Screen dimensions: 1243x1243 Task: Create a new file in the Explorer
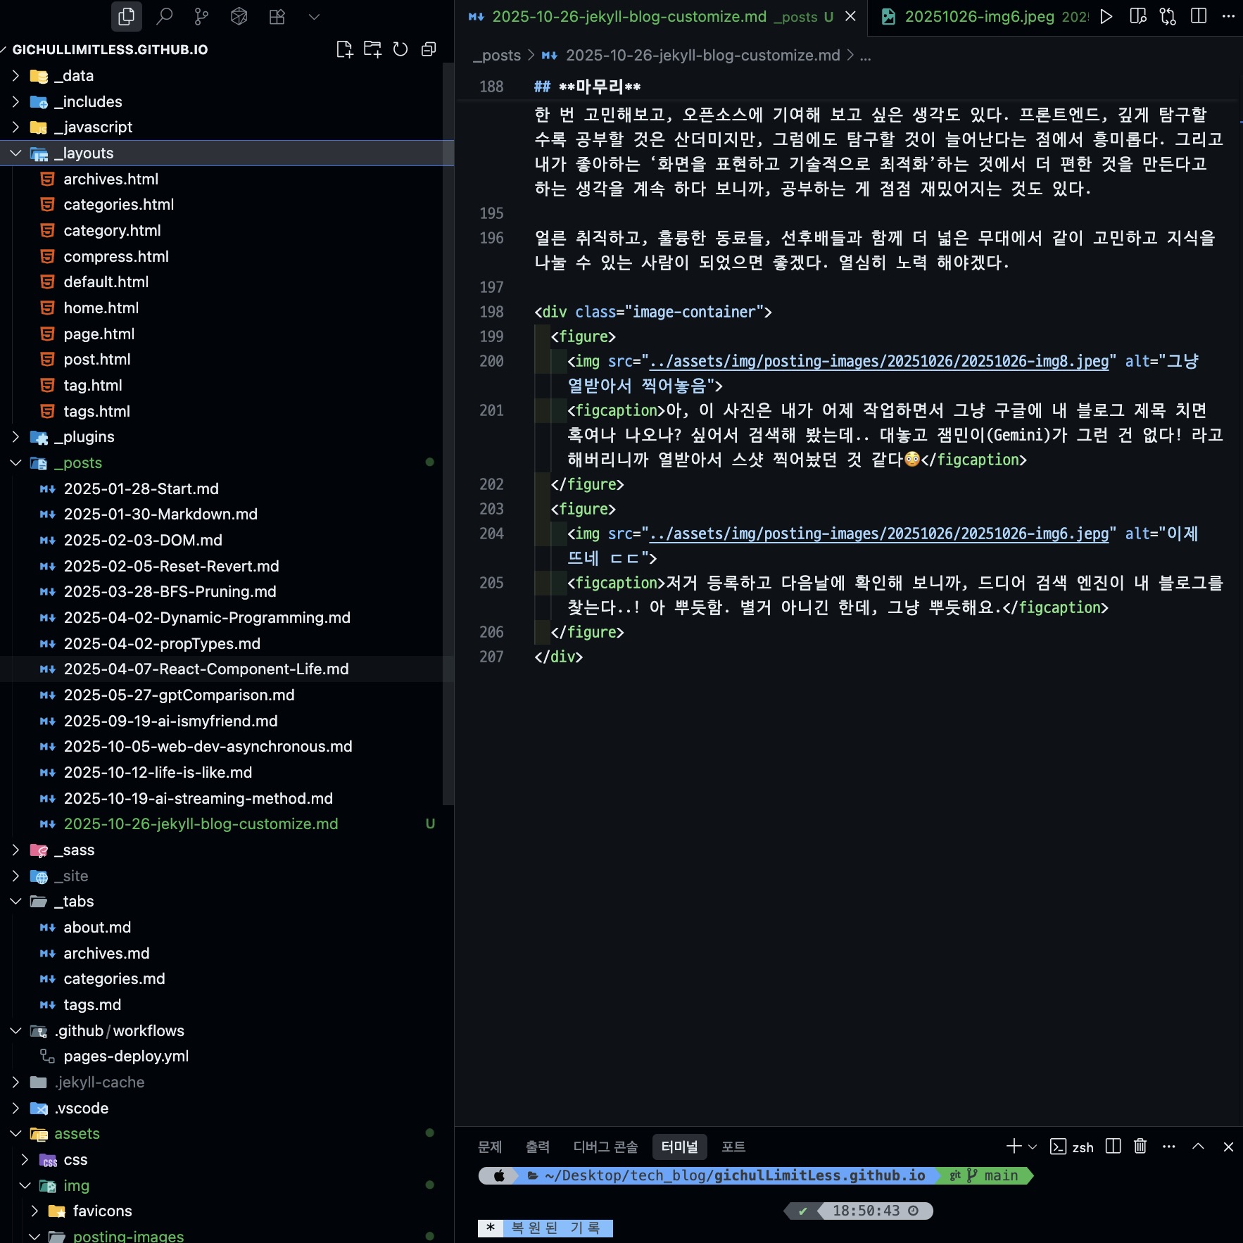point(345,49)
